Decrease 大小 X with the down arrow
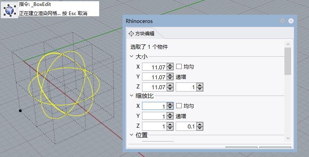Screen dimensions: 309x157 click(x=170, y=68)
